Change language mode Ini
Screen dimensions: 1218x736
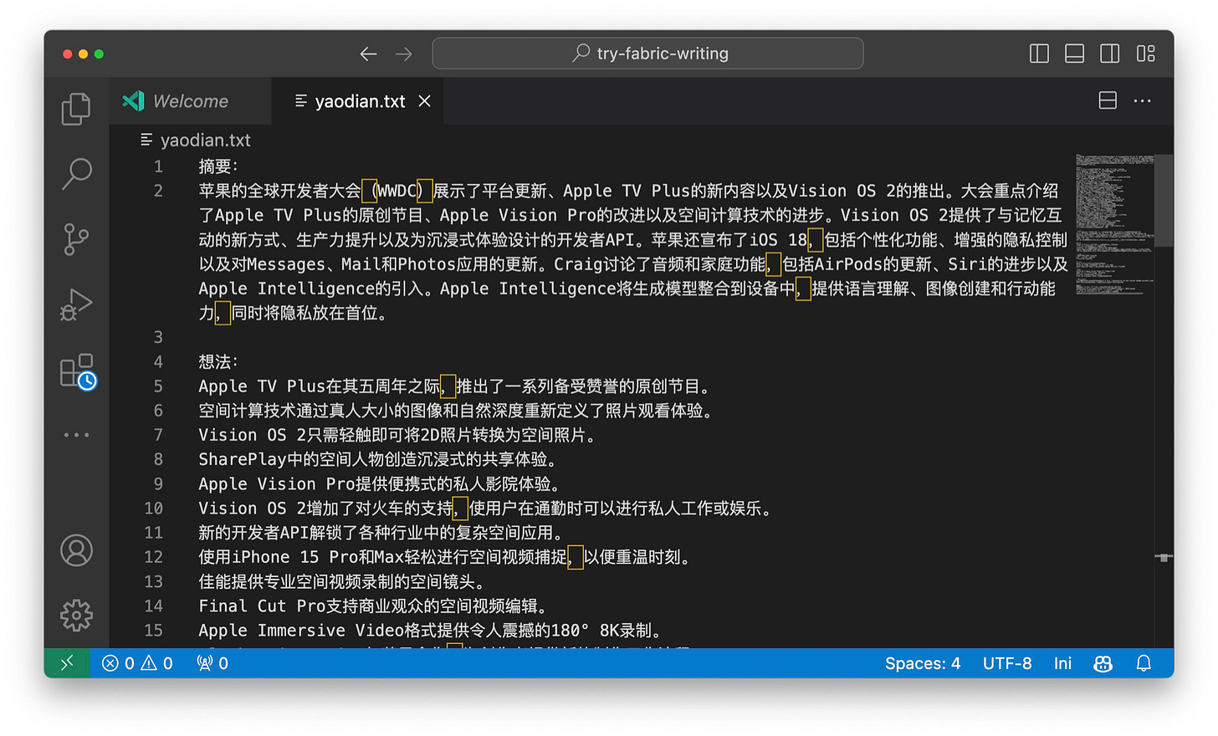1062,663
